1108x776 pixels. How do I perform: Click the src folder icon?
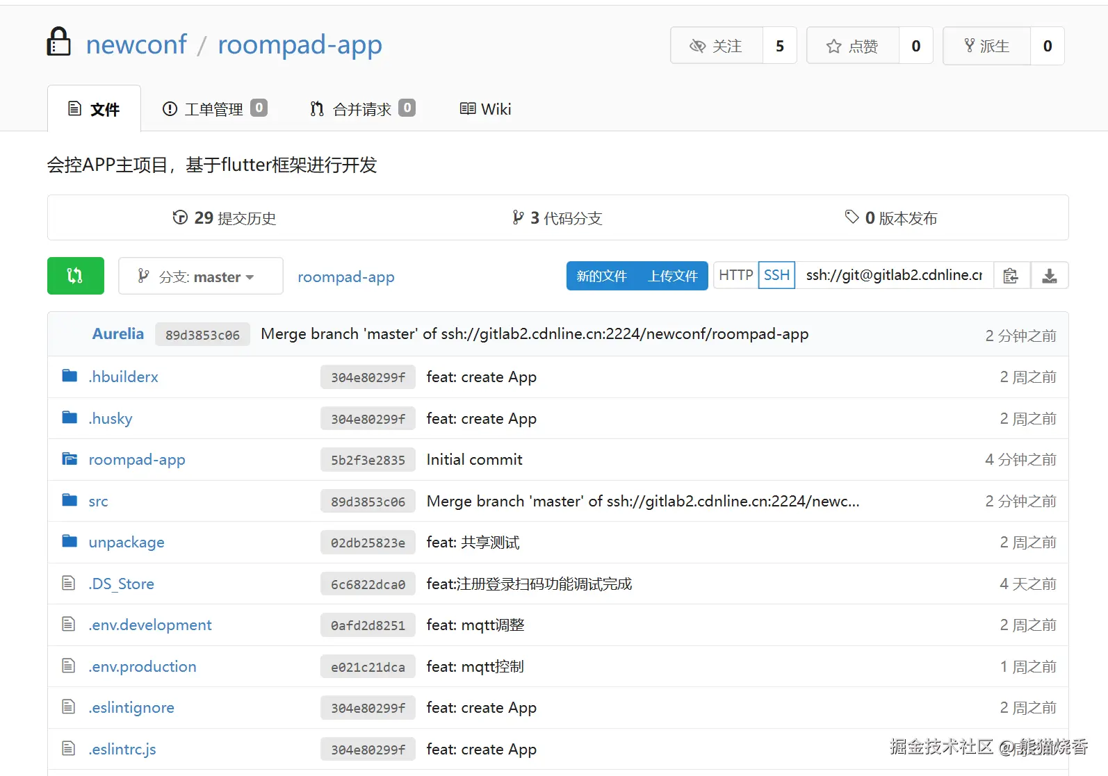(70, 500)
